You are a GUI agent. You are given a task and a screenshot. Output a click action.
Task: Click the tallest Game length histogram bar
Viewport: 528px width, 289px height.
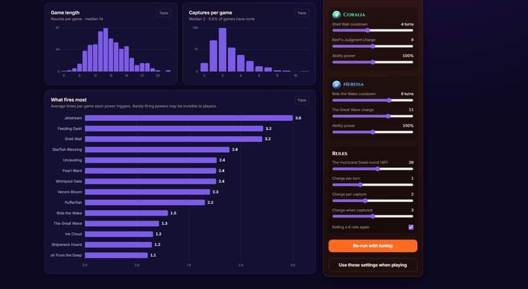coord(105,50)
